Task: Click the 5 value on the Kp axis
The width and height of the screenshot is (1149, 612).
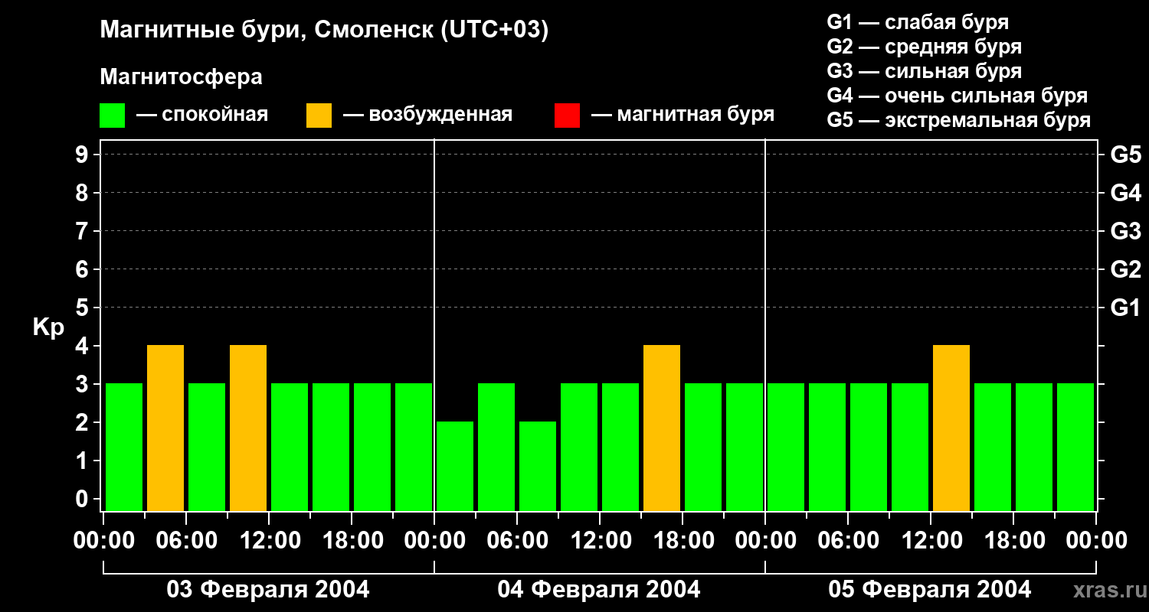Action: [x=83, y=308]
